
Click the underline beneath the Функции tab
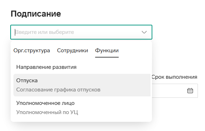point(107,57)
